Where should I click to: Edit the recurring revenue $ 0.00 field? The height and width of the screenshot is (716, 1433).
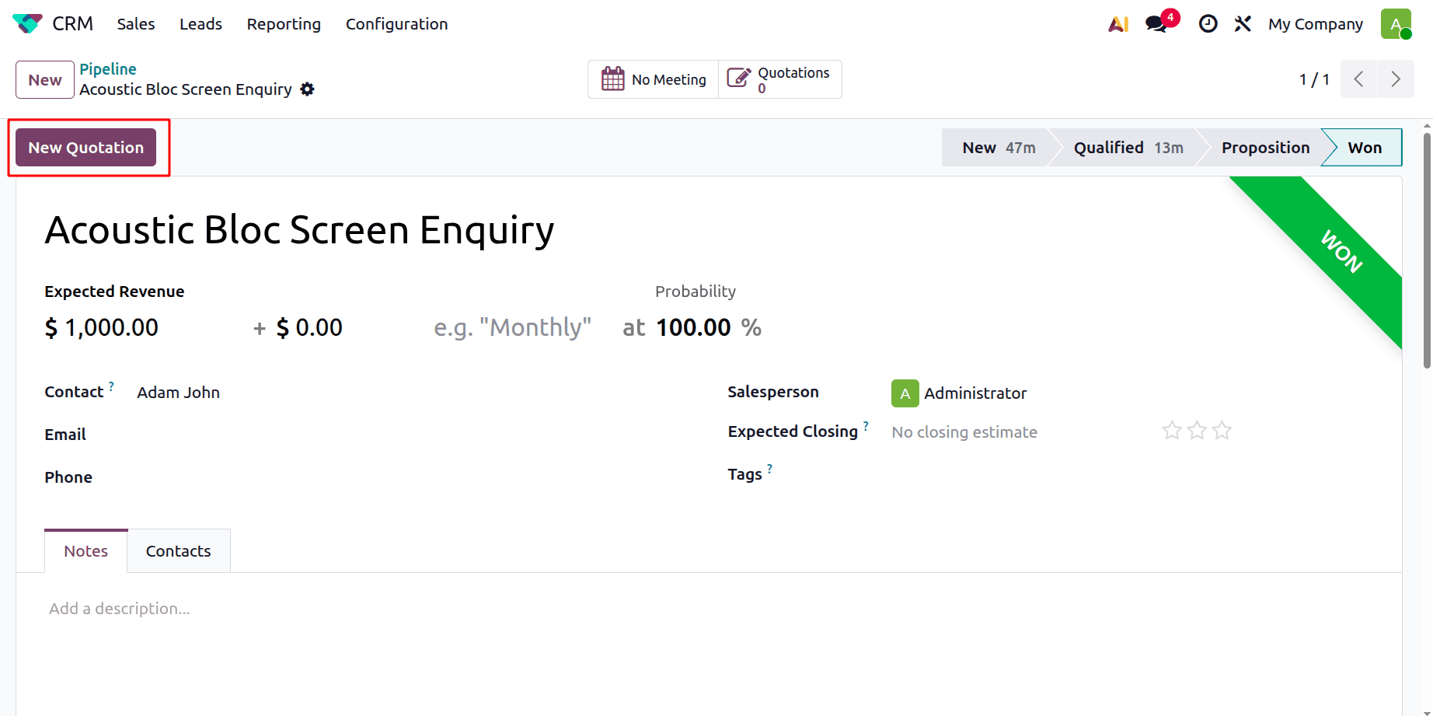coord(309,327)
